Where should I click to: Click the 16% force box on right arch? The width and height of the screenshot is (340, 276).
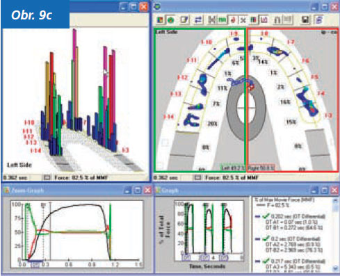tap(285, 102)
